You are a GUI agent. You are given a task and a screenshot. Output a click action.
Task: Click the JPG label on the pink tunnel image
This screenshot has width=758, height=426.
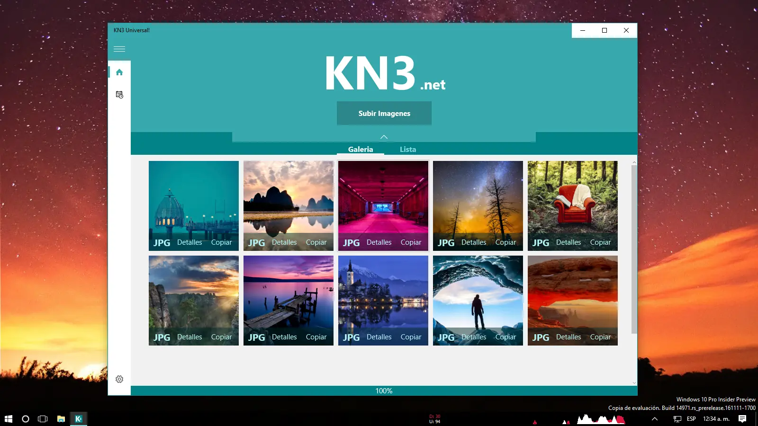click(x=351, y=243)
